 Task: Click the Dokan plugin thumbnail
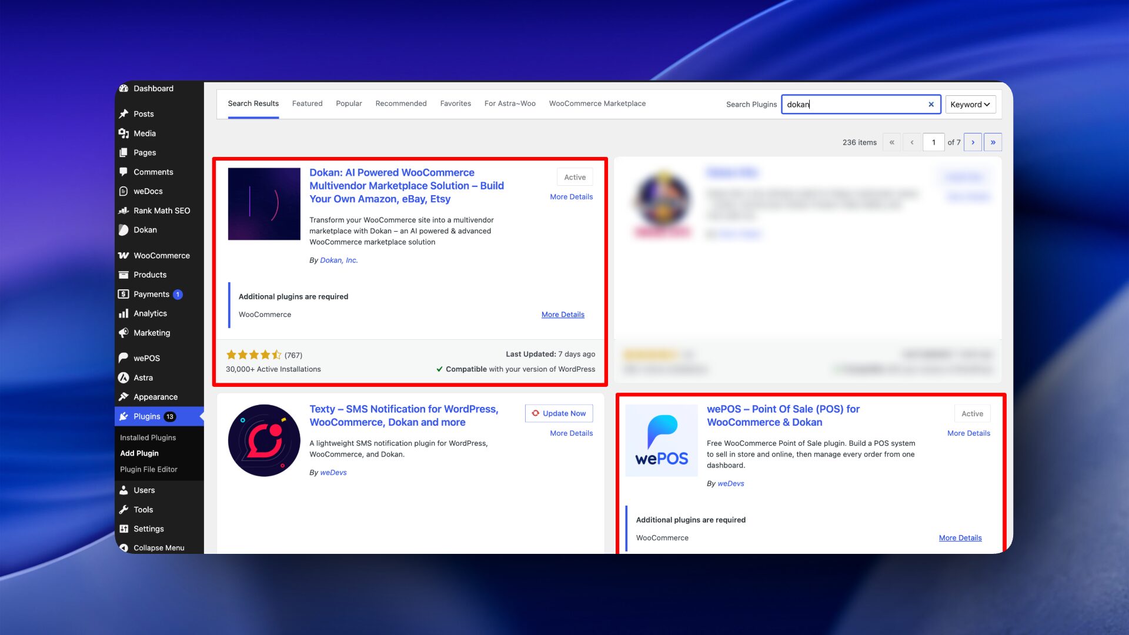point(264,204)
